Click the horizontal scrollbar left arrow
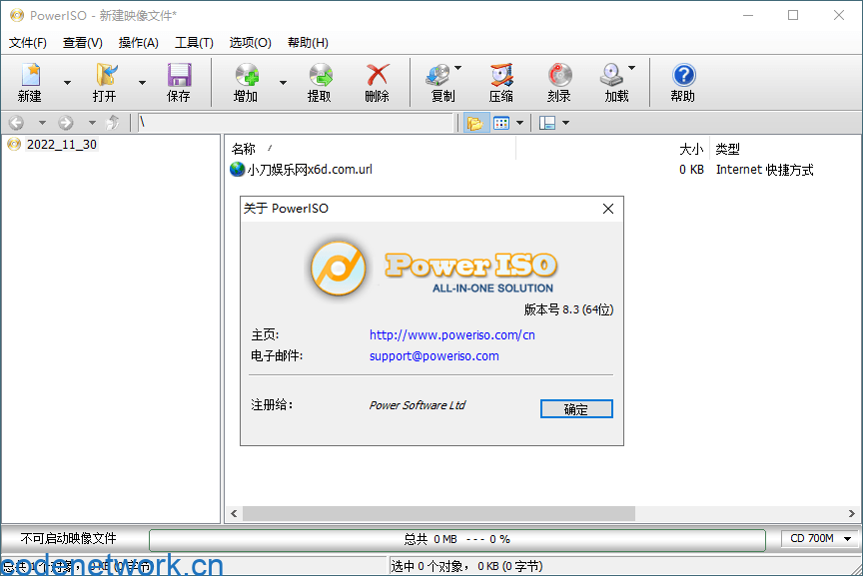This screenshot has height=576, width=863. (234, 513)
